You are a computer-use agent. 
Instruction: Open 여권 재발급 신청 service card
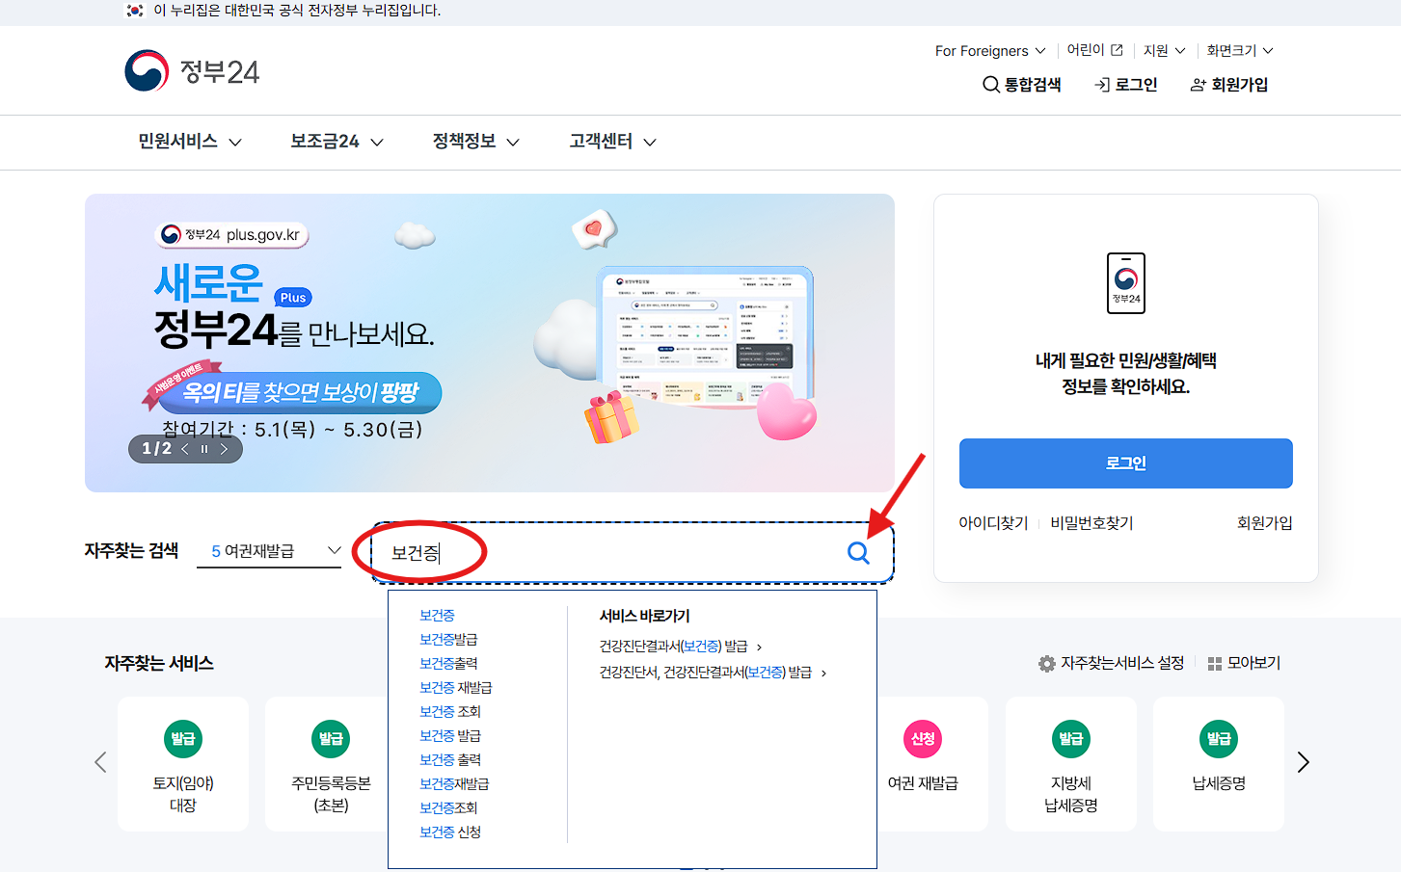click(931, 764)
